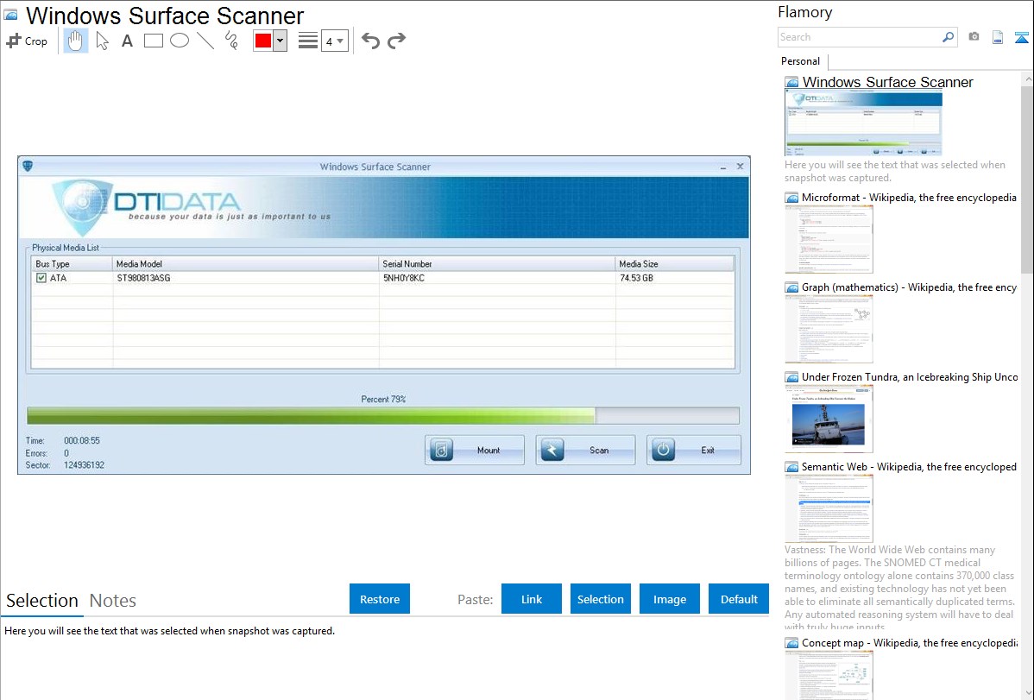Click the Paste Selection button
This screenshot has height=700, width=1034.
(600, 599)
